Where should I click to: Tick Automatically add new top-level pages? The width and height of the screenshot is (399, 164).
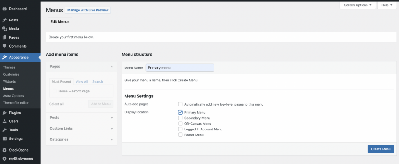tap(180, 104)
